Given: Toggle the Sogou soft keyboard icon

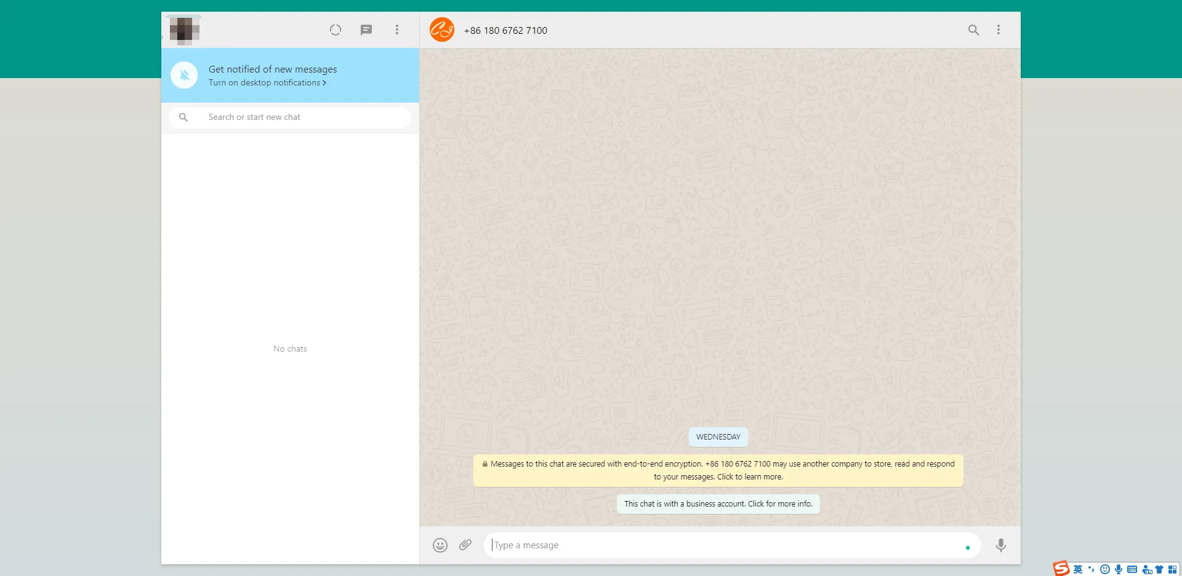Looking at the screenshot, I should [x=1132, y=569].
